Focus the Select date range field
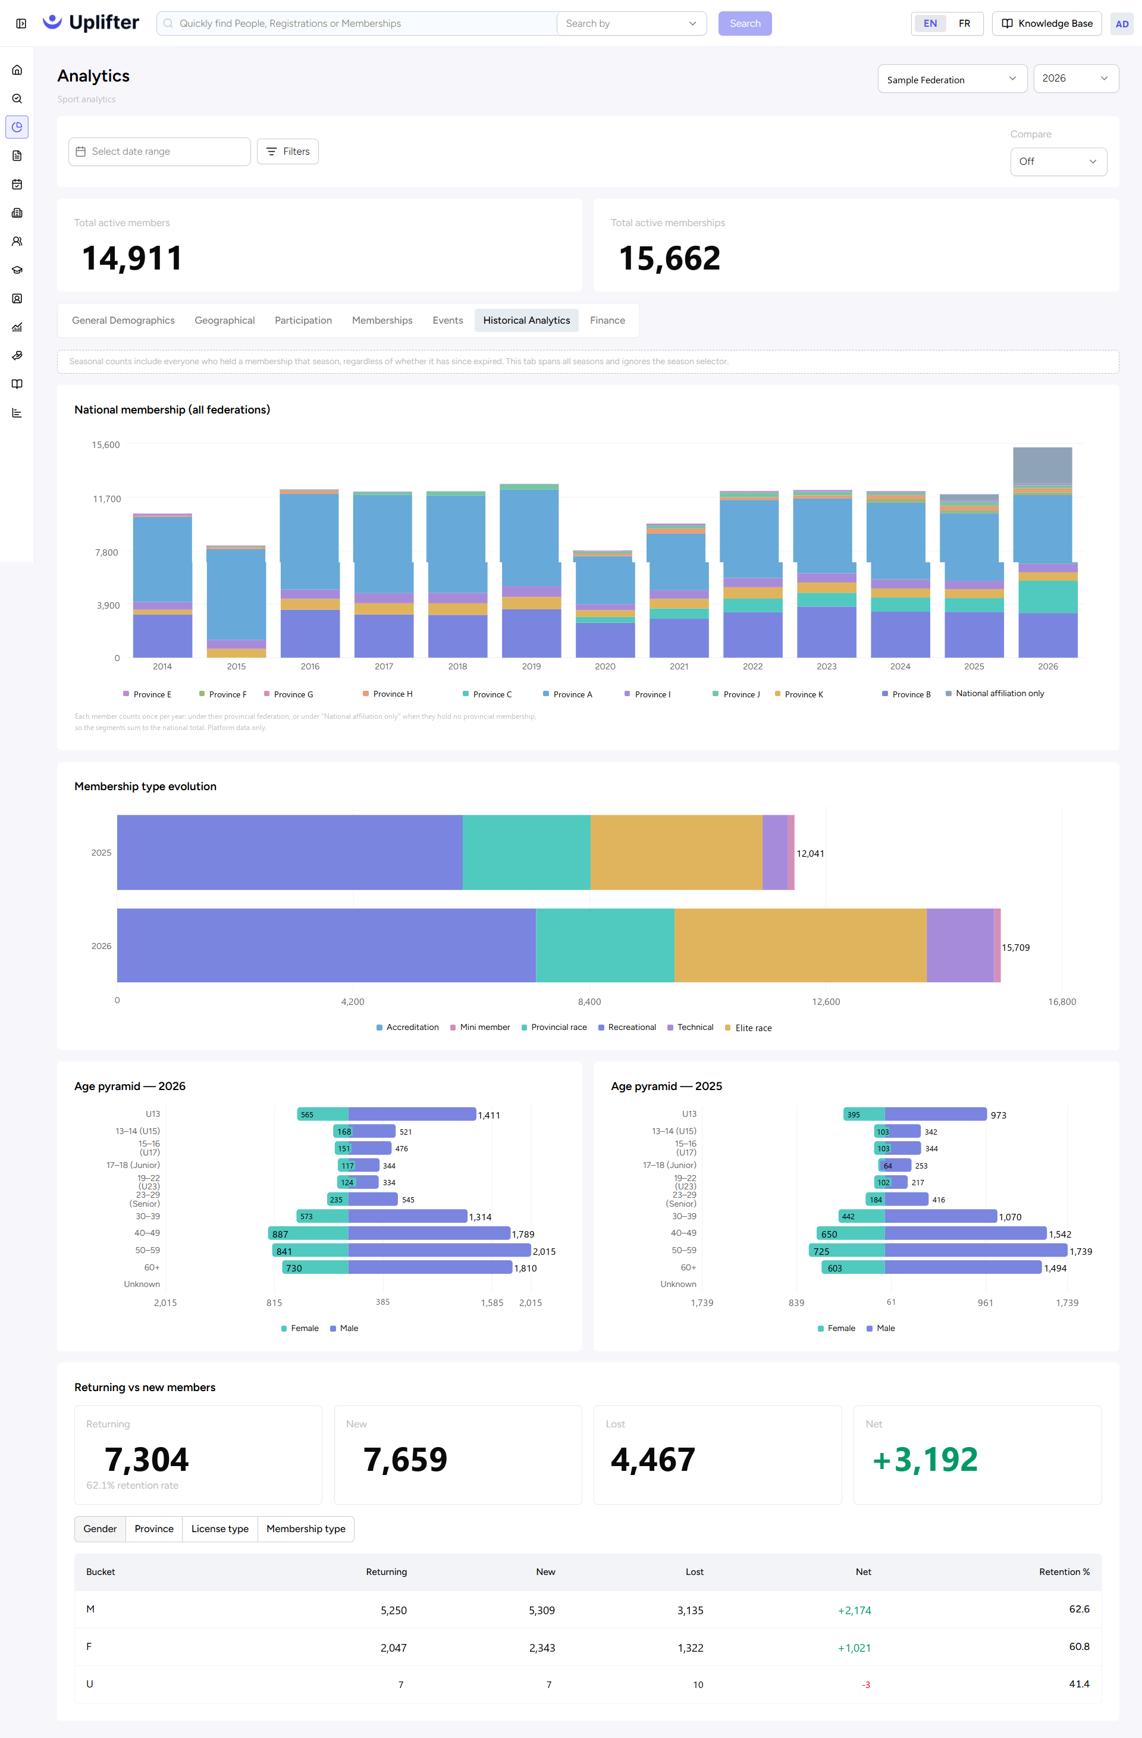Image resolution: width=1142 pixels, height=1738 pixels. [x=159, y=151]
